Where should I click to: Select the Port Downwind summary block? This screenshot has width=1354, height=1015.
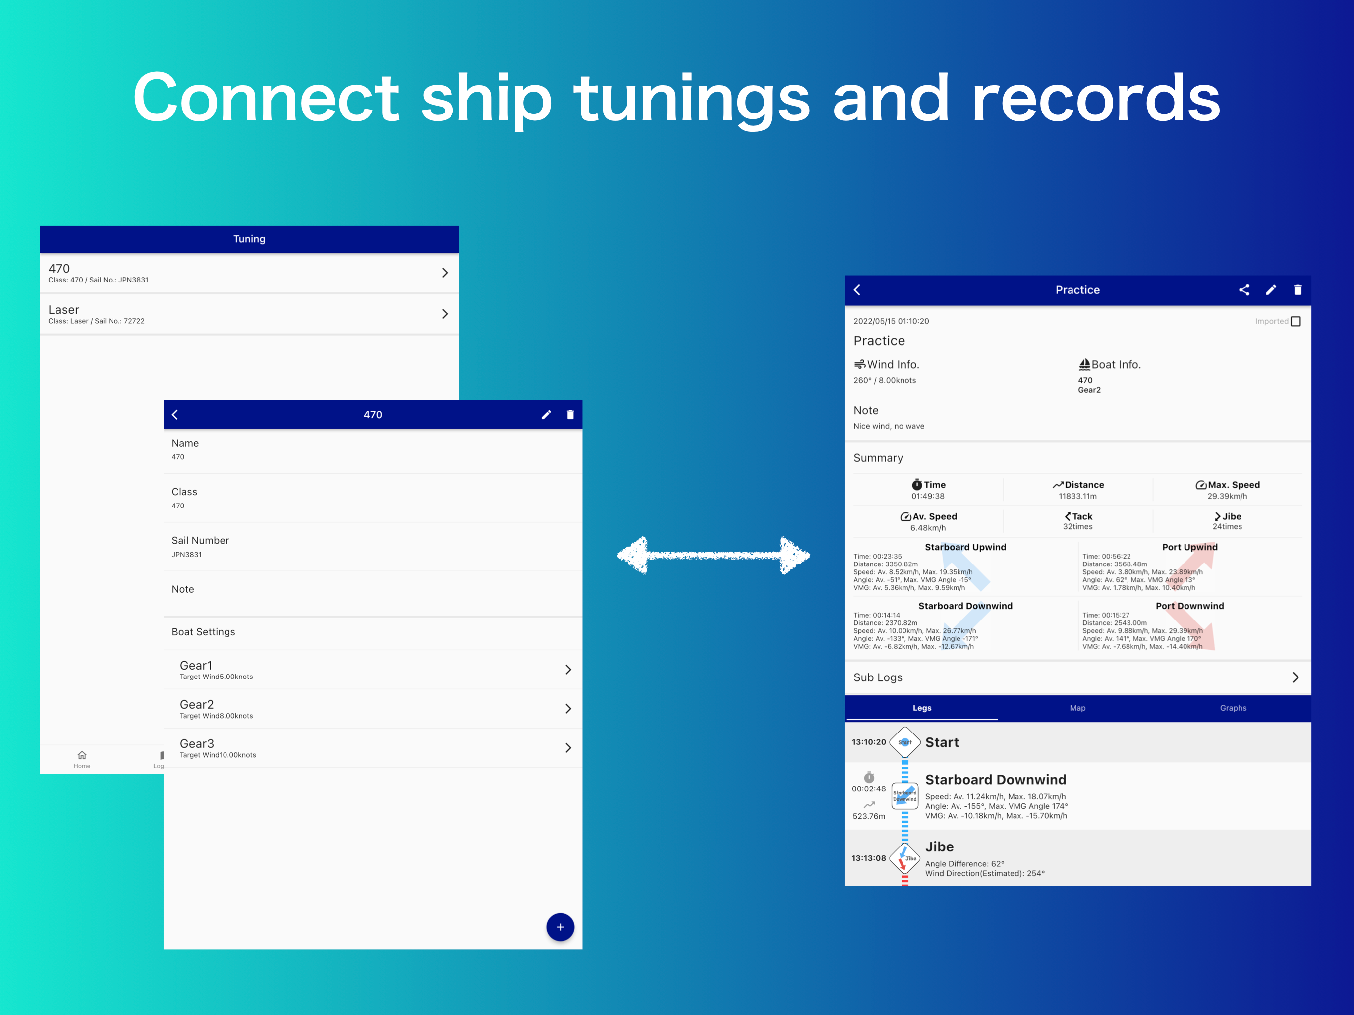(1190, 625)
